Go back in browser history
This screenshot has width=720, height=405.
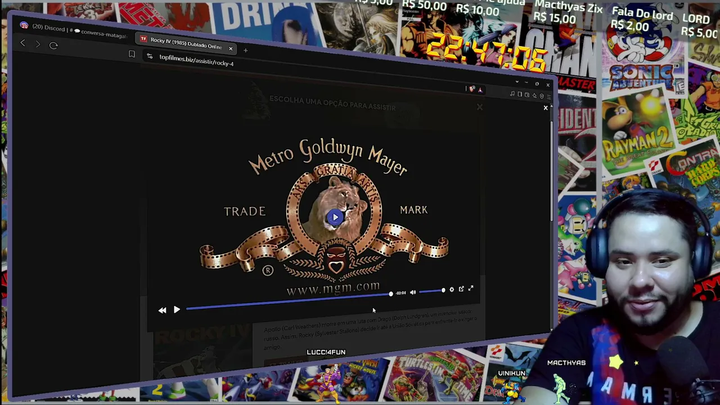click(x=22, y=43)
